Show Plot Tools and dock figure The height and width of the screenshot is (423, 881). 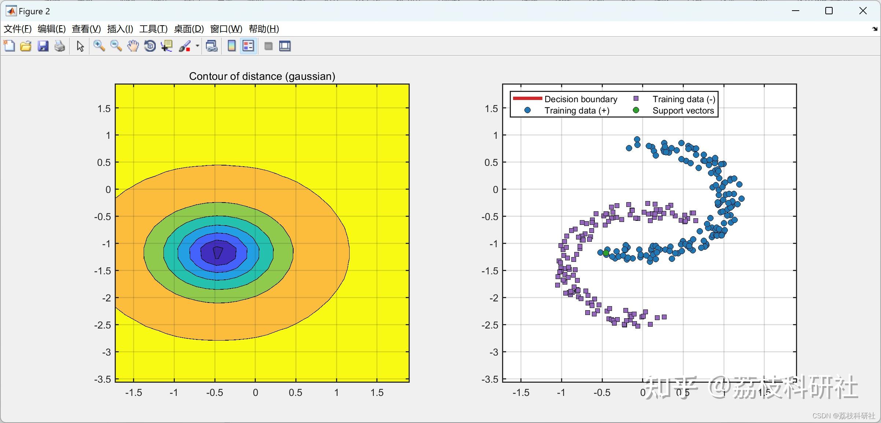(285, 46)
